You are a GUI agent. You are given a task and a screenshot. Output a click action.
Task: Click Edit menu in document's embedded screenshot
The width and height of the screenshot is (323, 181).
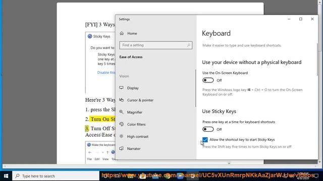(x=97, y=159)
